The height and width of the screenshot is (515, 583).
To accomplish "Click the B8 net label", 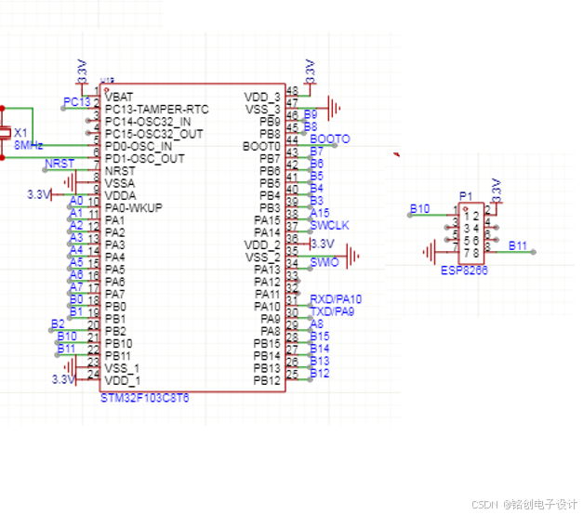I will pos(311,126).
